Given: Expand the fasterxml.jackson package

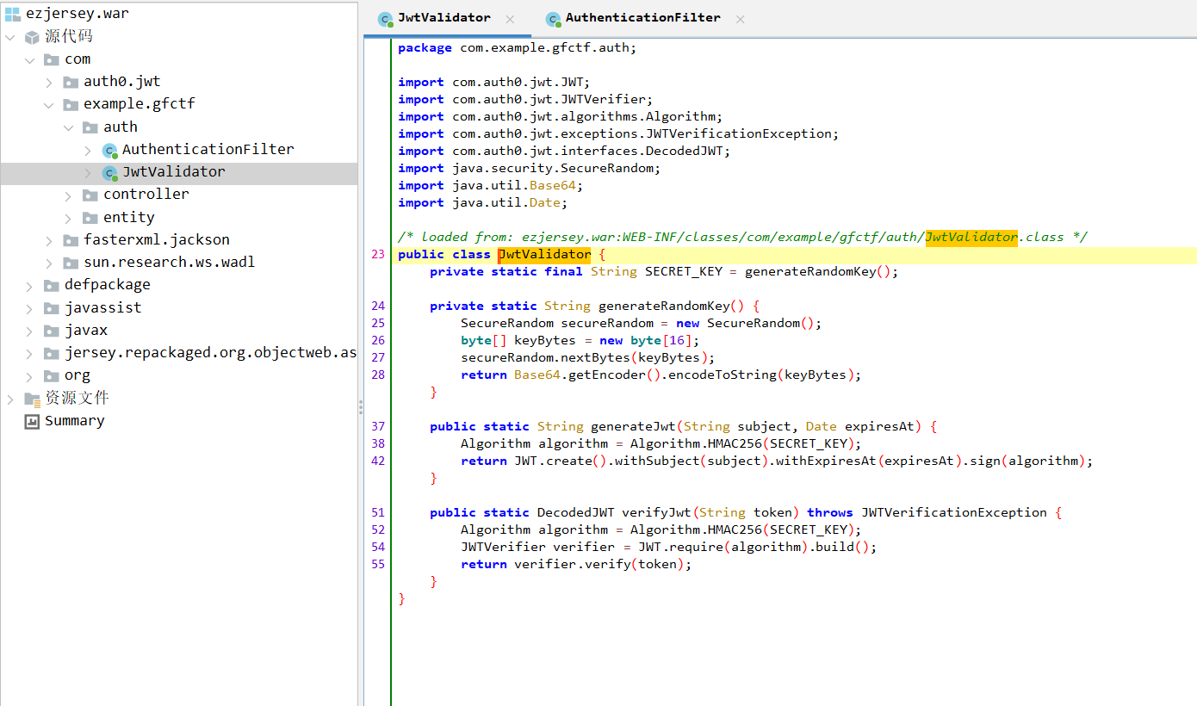Looking at the screenshot, I should coord(49,240).
